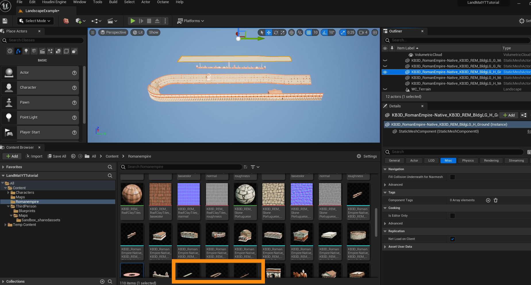Open Content Browser Settings
The height and width of the screenshot is (285, 531).
pos(367,156)
